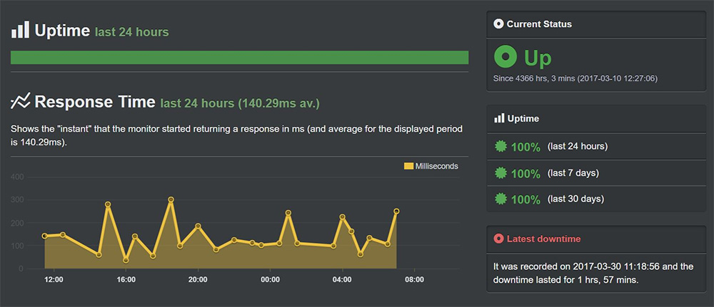The image size is (714, 307).
Task: Click the 100% value for last 24 hours
Action: (526, 147)
